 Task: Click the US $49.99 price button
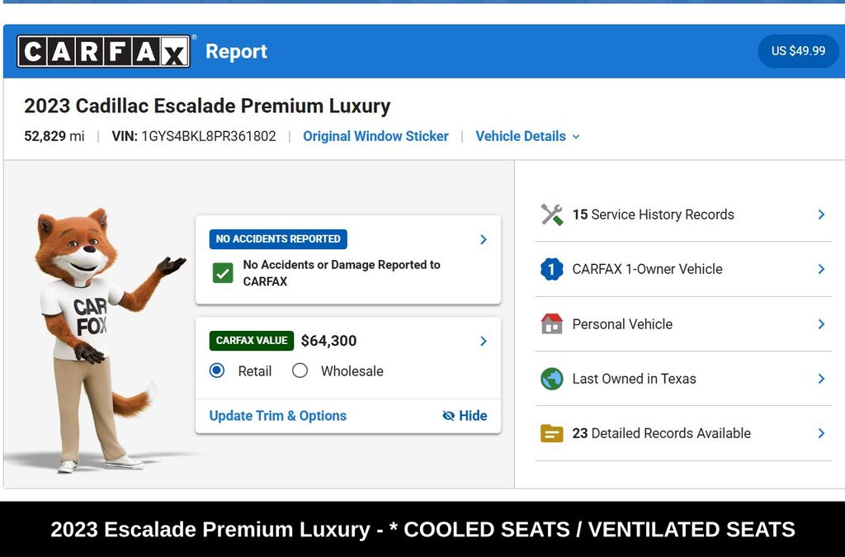pos(798,51)
